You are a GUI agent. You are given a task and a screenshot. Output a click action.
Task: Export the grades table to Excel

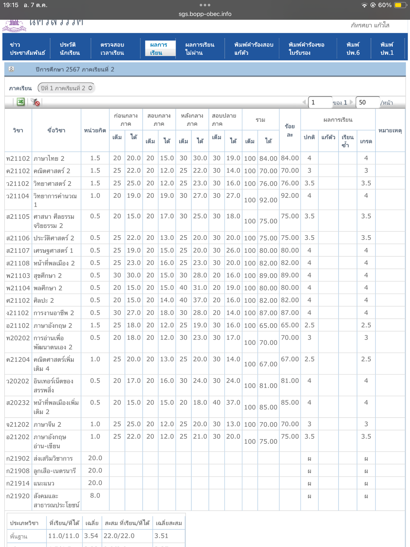(20, 102)
